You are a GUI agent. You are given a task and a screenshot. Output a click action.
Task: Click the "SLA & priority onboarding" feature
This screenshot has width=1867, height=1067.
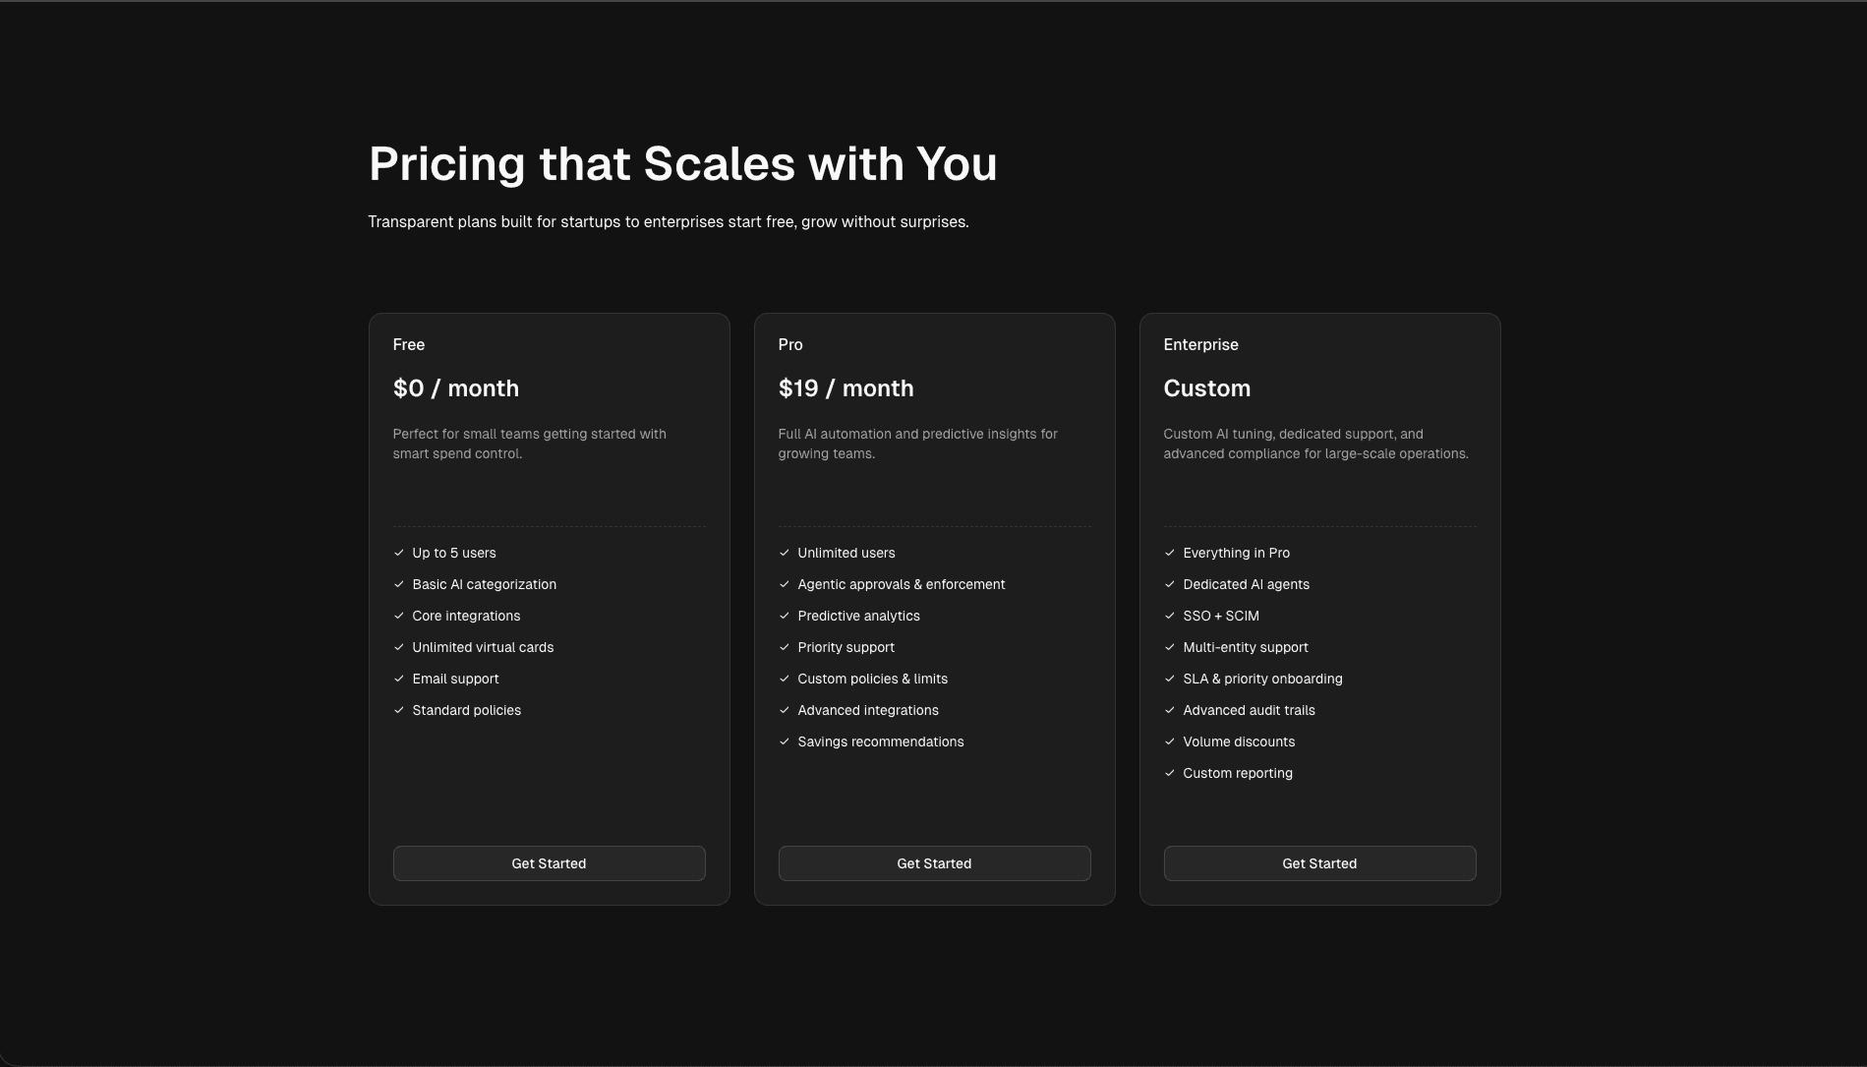pyautogui.click(x=1262, y=679)
